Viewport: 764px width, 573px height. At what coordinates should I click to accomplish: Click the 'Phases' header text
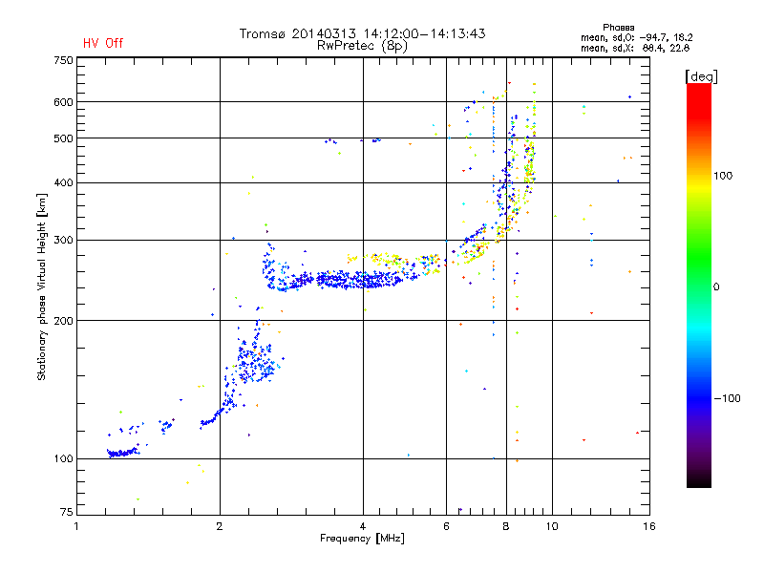[618, 28]
